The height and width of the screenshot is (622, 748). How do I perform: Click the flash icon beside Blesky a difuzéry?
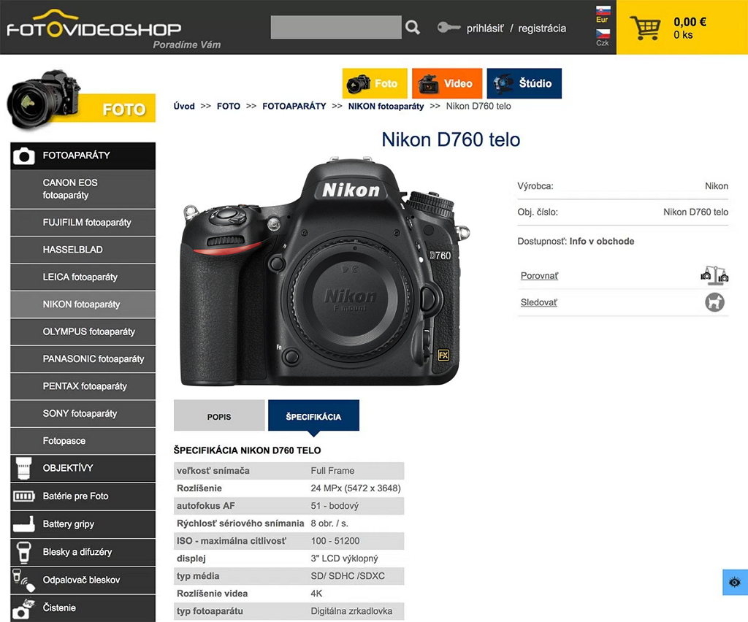pos(26,552)
